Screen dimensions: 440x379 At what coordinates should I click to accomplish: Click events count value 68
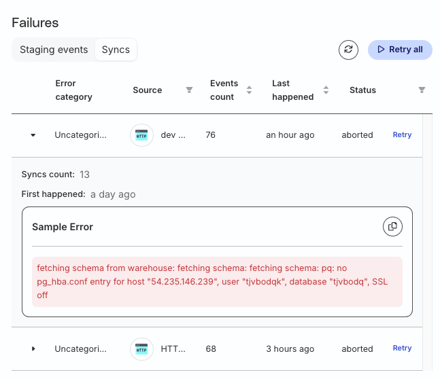coord(211,349)
